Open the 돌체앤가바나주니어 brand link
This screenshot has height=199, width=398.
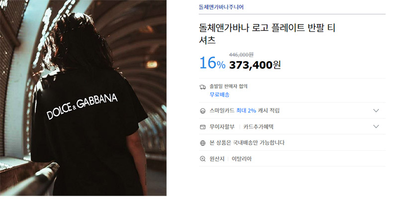(221, 7)
